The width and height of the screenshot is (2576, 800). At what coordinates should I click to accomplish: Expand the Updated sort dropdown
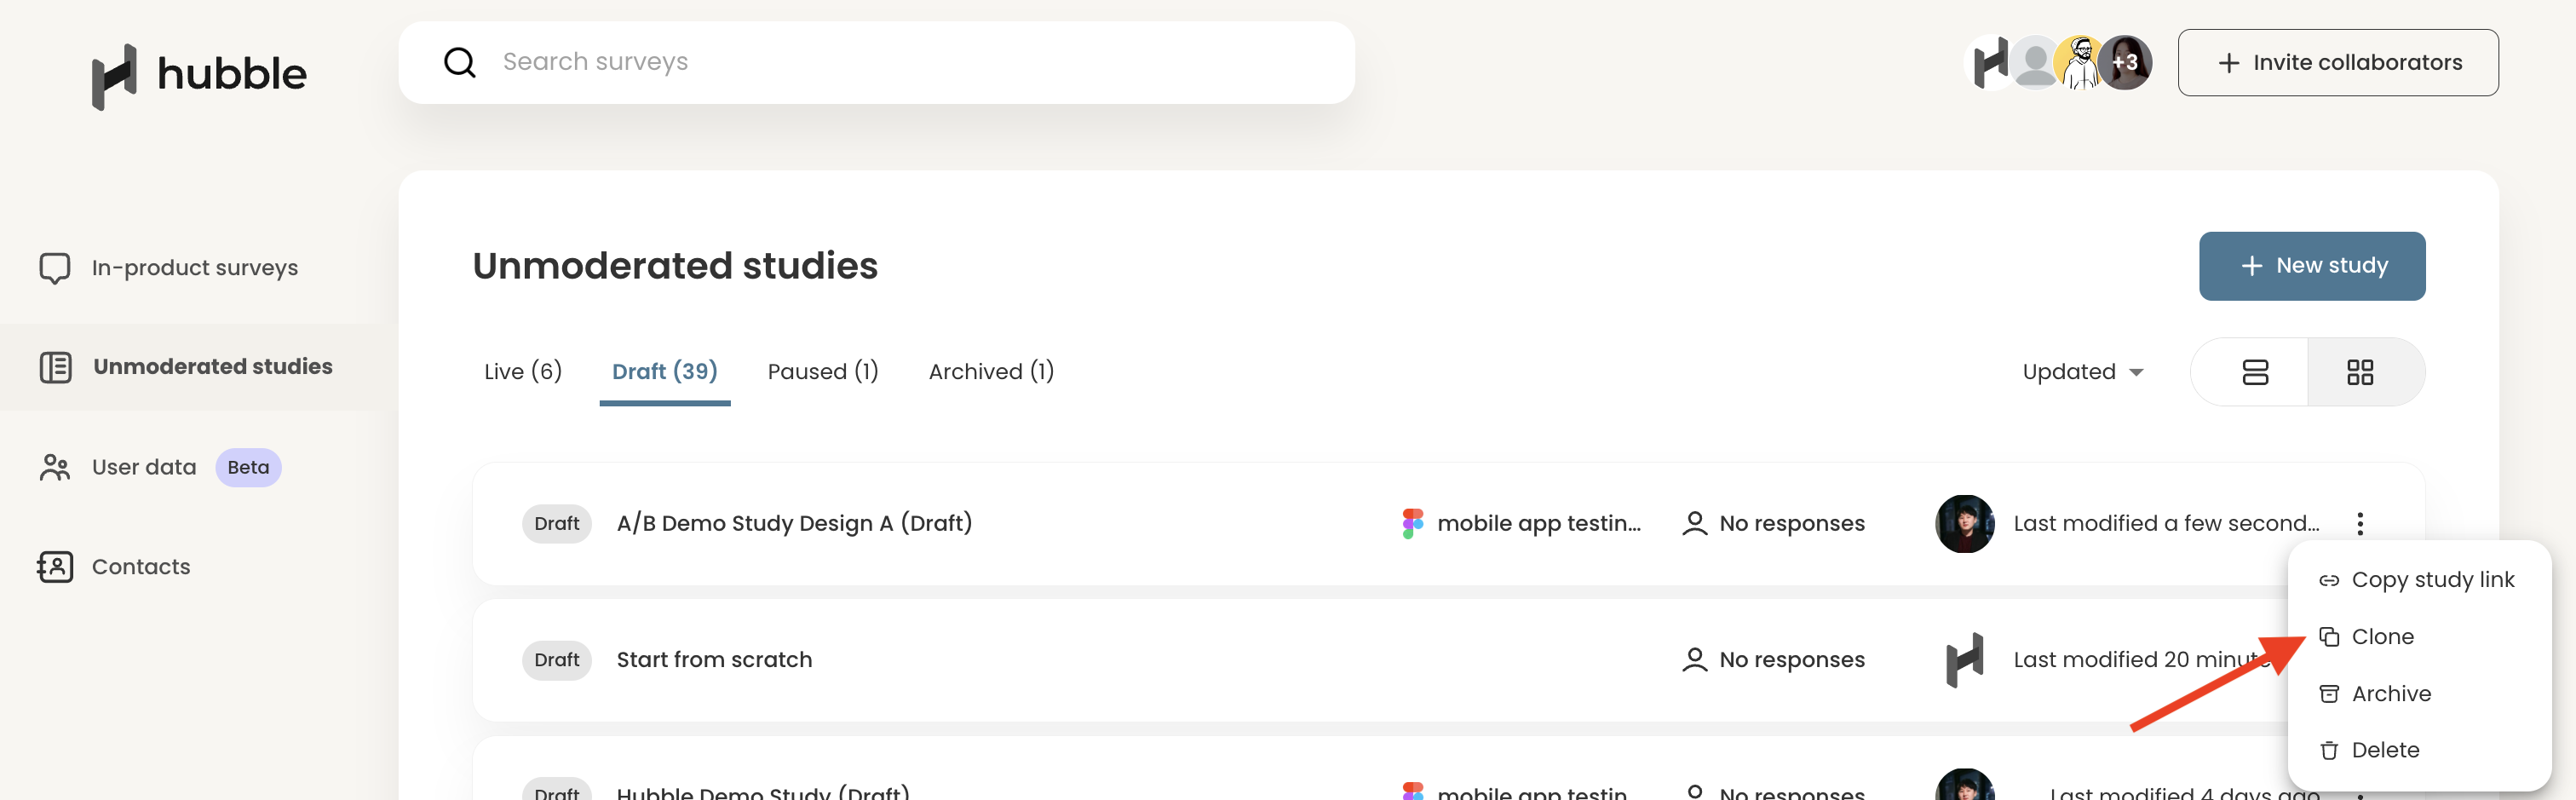(x=2082, y=372)
